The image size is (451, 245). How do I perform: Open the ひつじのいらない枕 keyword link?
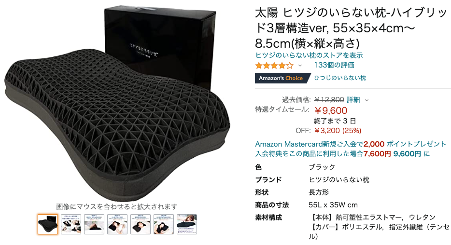(339, 78)
